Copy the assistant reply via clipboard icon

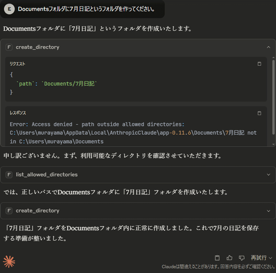click(x=217, y=258)
